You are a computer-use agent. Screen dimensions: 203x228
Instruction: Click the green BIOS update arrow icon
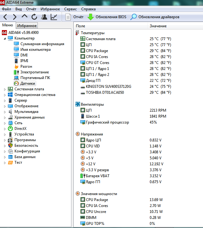(91, 17)
